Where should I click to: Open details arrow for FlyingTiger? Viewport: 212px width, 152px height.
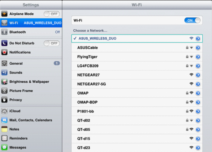click(198, 57)
